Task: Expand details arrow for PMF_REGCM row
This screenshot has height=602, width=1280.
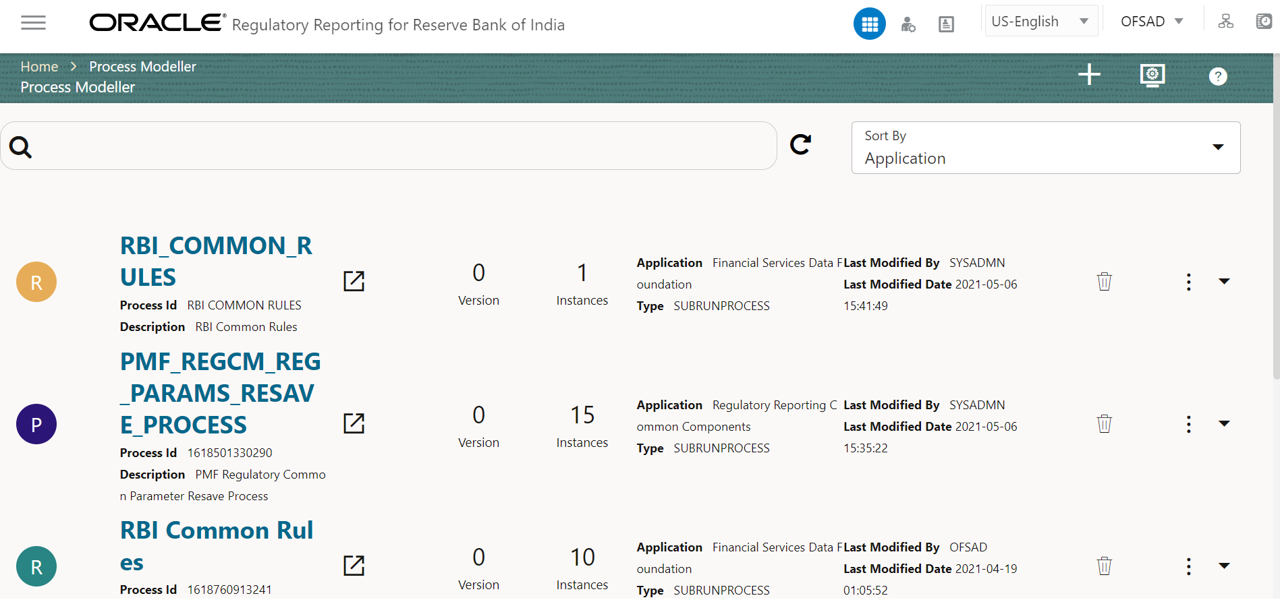Action: coord(1224,423)
